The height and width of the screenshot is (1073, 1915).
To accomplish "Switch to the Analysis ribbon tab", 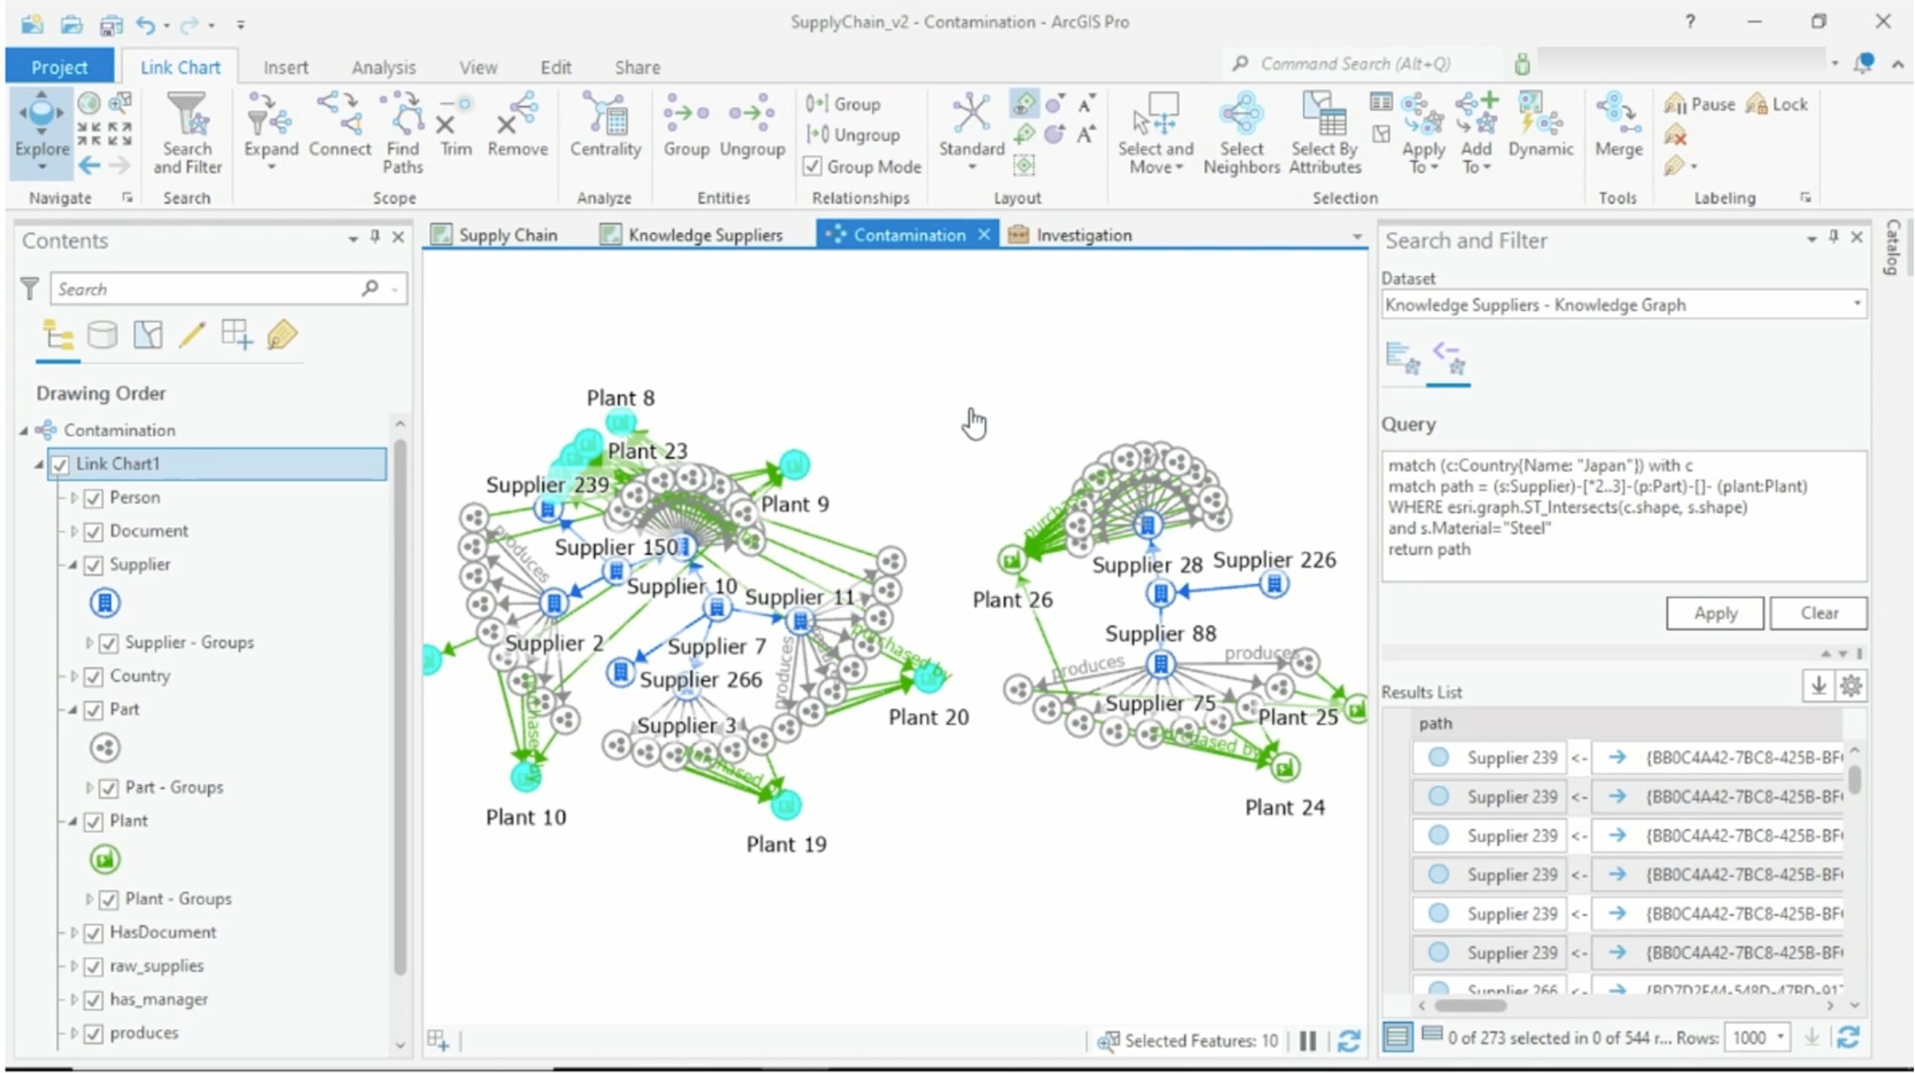I will pyautogui.click(x=383, y=67).
